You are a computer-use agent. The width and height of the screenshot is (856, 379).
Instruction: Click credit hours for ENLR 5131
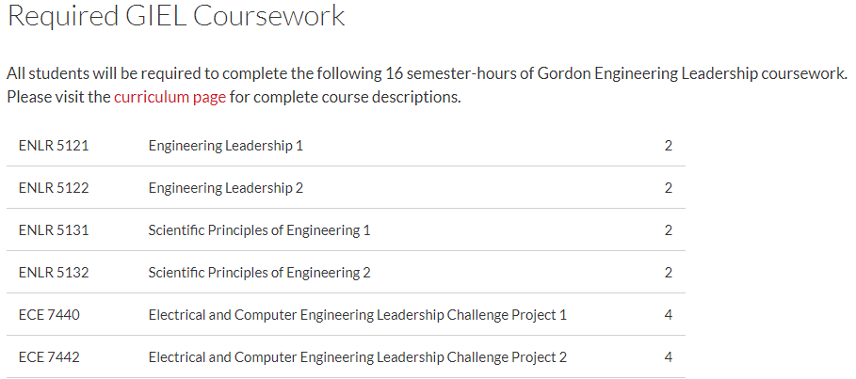(x=669, y=230)
